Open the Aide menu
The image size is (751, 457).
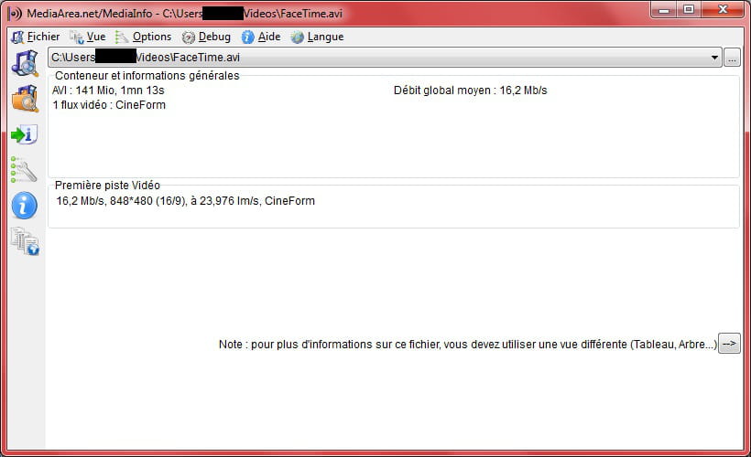pyautogui.click(x=261, y=37)
